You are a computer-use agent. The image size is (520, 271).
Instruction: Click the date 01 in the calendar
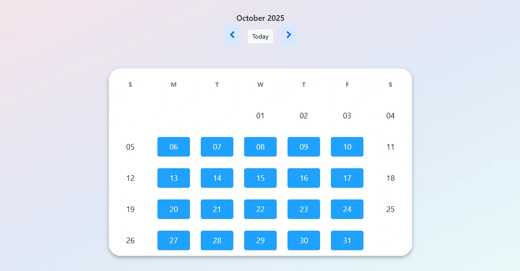(x=260, y=115)
